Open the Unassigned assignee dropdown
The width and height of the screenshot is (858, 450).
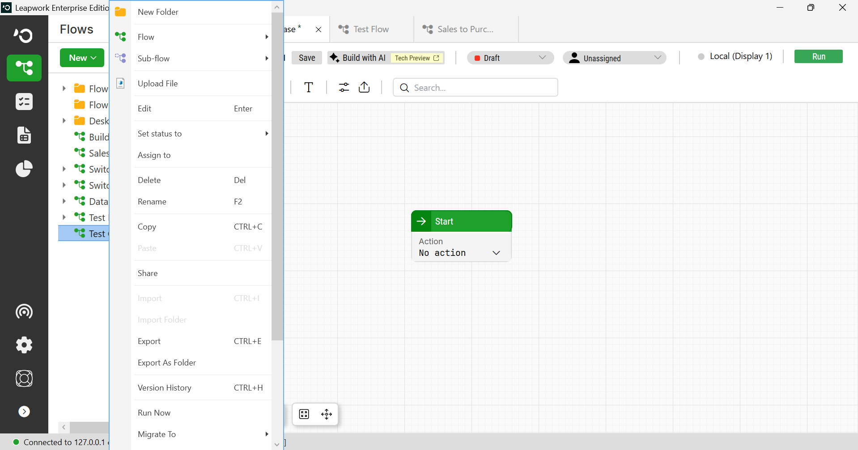pyautogui.click(x=615, y=58)
